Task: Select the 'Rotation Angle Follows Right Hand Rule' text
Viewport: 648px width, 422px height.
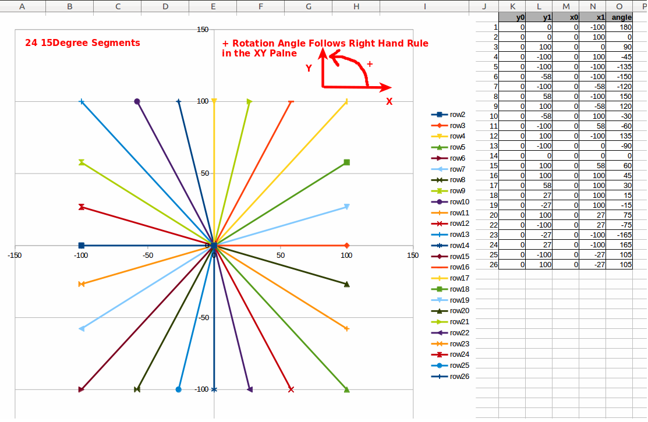Action: pyautogui.click(x=325, y=44)
